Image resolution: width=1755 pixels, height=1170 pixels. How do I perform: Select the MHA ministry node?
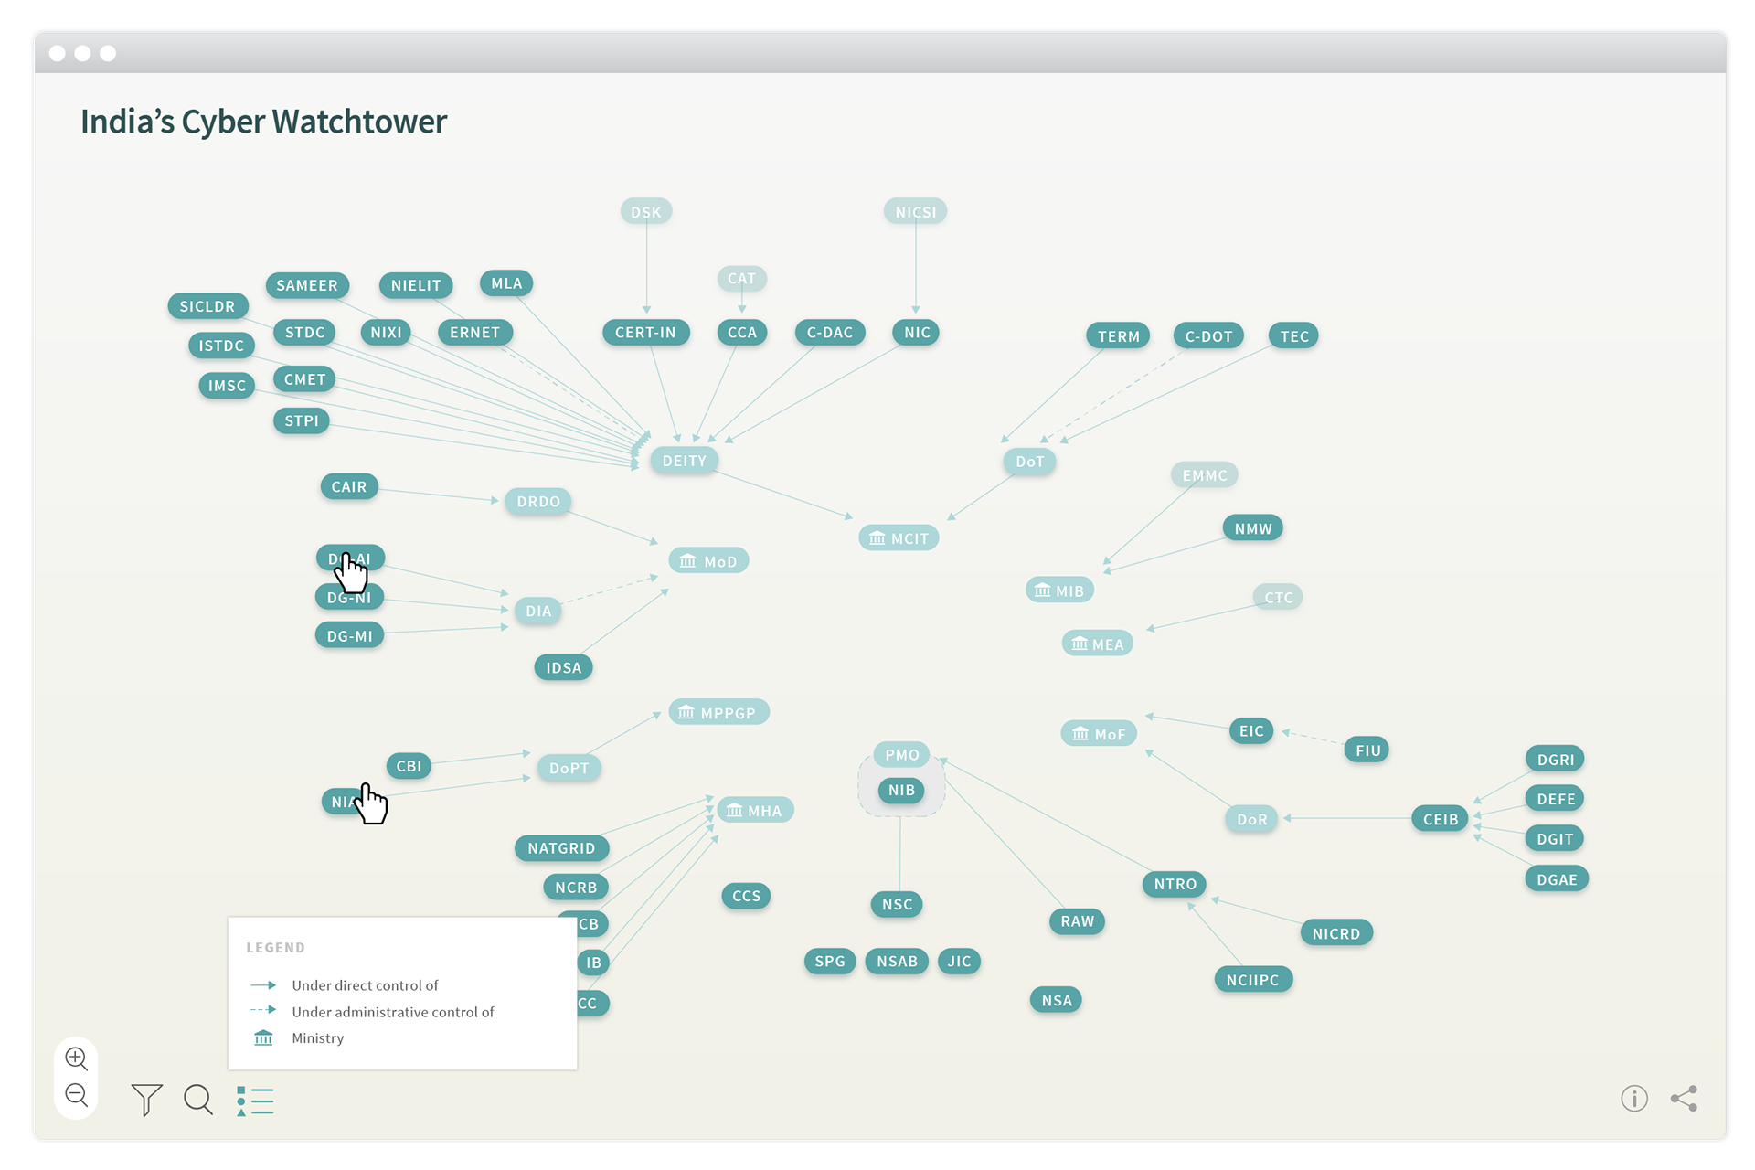click(755, 811)
